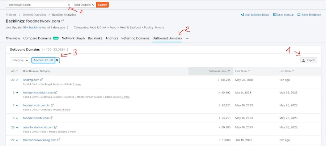Click info icon beside Outbound Domains count
Screen dimensions: 326x146
(x=67, y=50)
